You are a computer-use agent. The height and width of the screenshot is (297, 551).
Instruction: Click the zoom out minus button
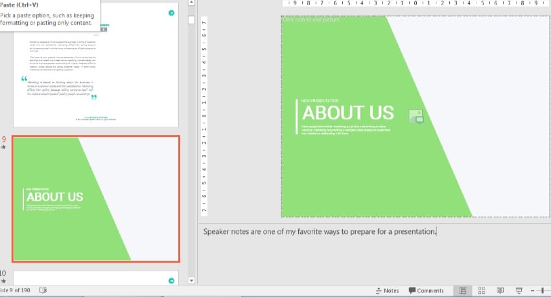(x=532, y=291)
